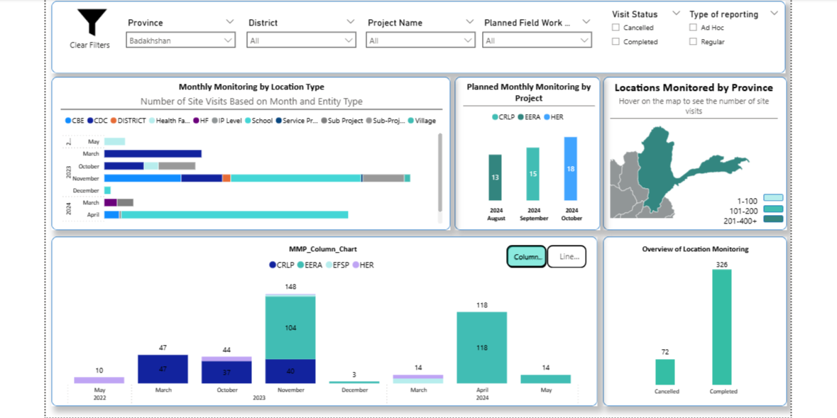Viewport: 837px width, 418px height.
Task: Open the District dropdown set to All
Action: 301,40
